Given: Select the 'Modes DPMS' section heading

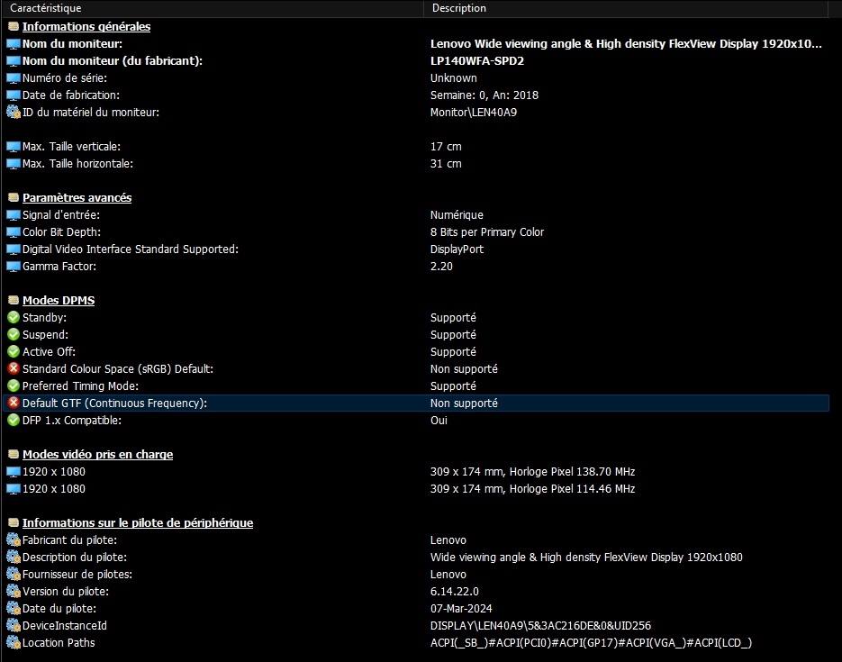Looking at the screenshot, I should [59, 300].
